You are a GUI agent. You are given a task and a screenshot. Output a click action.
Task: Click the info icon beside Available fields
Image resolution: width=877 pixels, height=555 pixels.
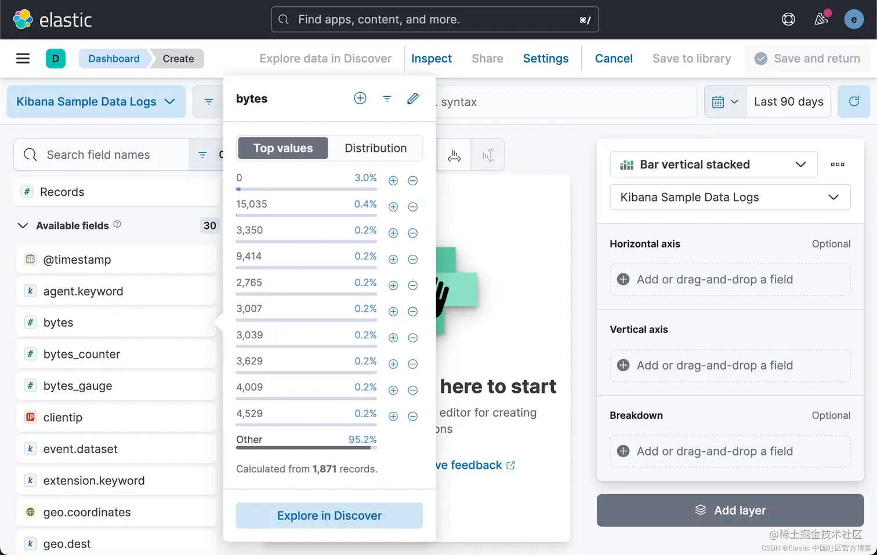[x=117, y=224]
